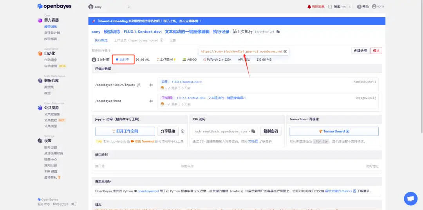Image resolution: width=423 pixels, height=210 pixels.
Task: Open the 有新消息 notification bell
Action: click(309, 7)
